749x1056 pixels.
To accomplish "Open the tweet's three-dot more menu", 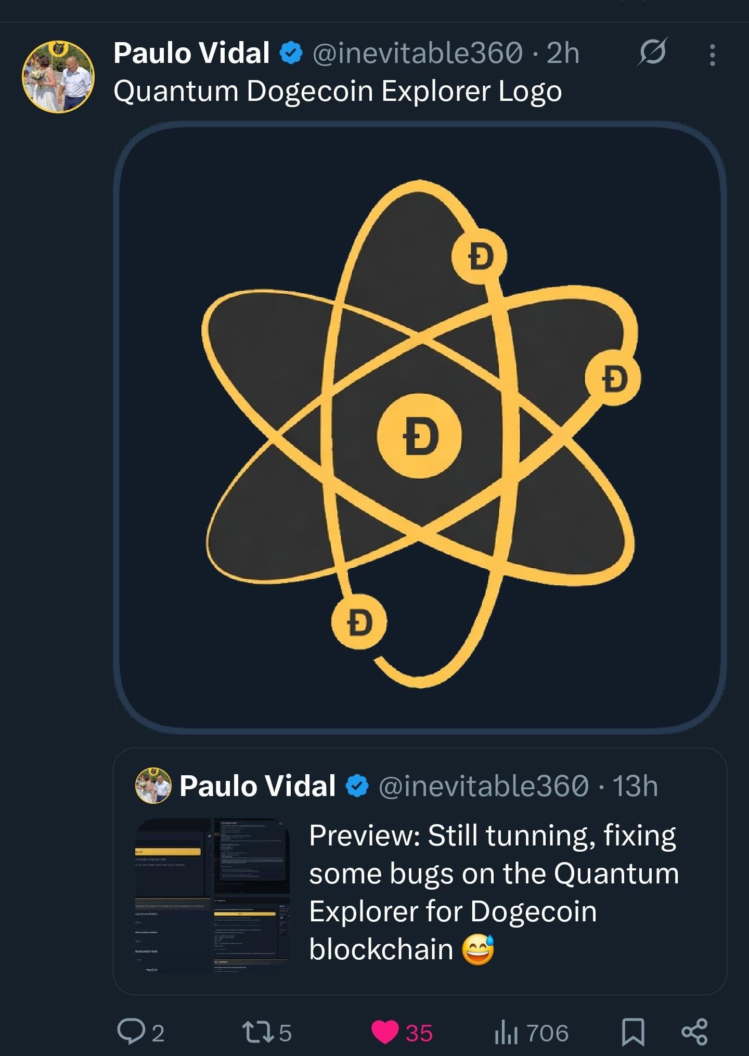I will coord(712,54).
